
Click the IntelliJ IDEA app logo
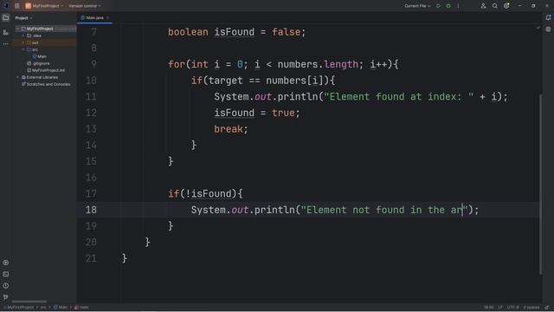point(5,6)
